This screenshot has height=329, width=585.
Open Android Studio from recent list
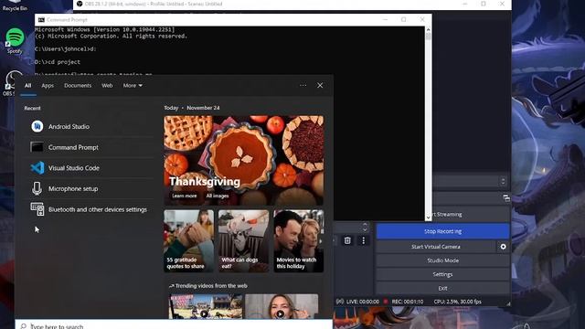click(x=90, y=126)
